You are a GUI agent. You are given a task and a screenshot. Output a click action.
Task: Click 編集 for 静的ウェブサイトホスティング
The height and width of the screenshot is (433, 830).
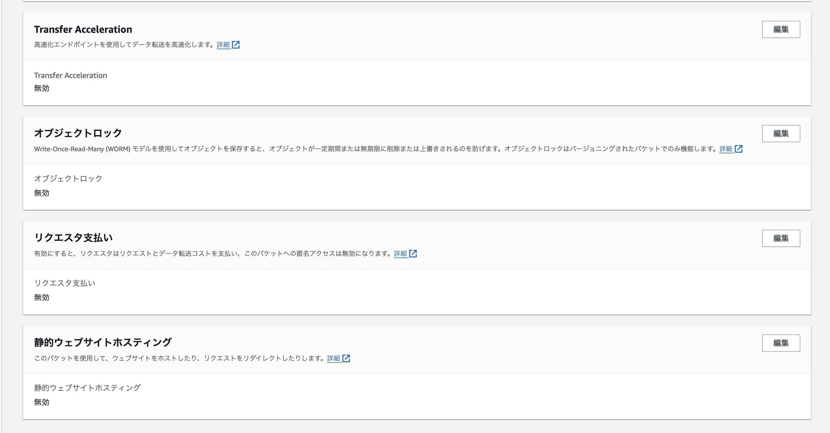click(781, 343)
